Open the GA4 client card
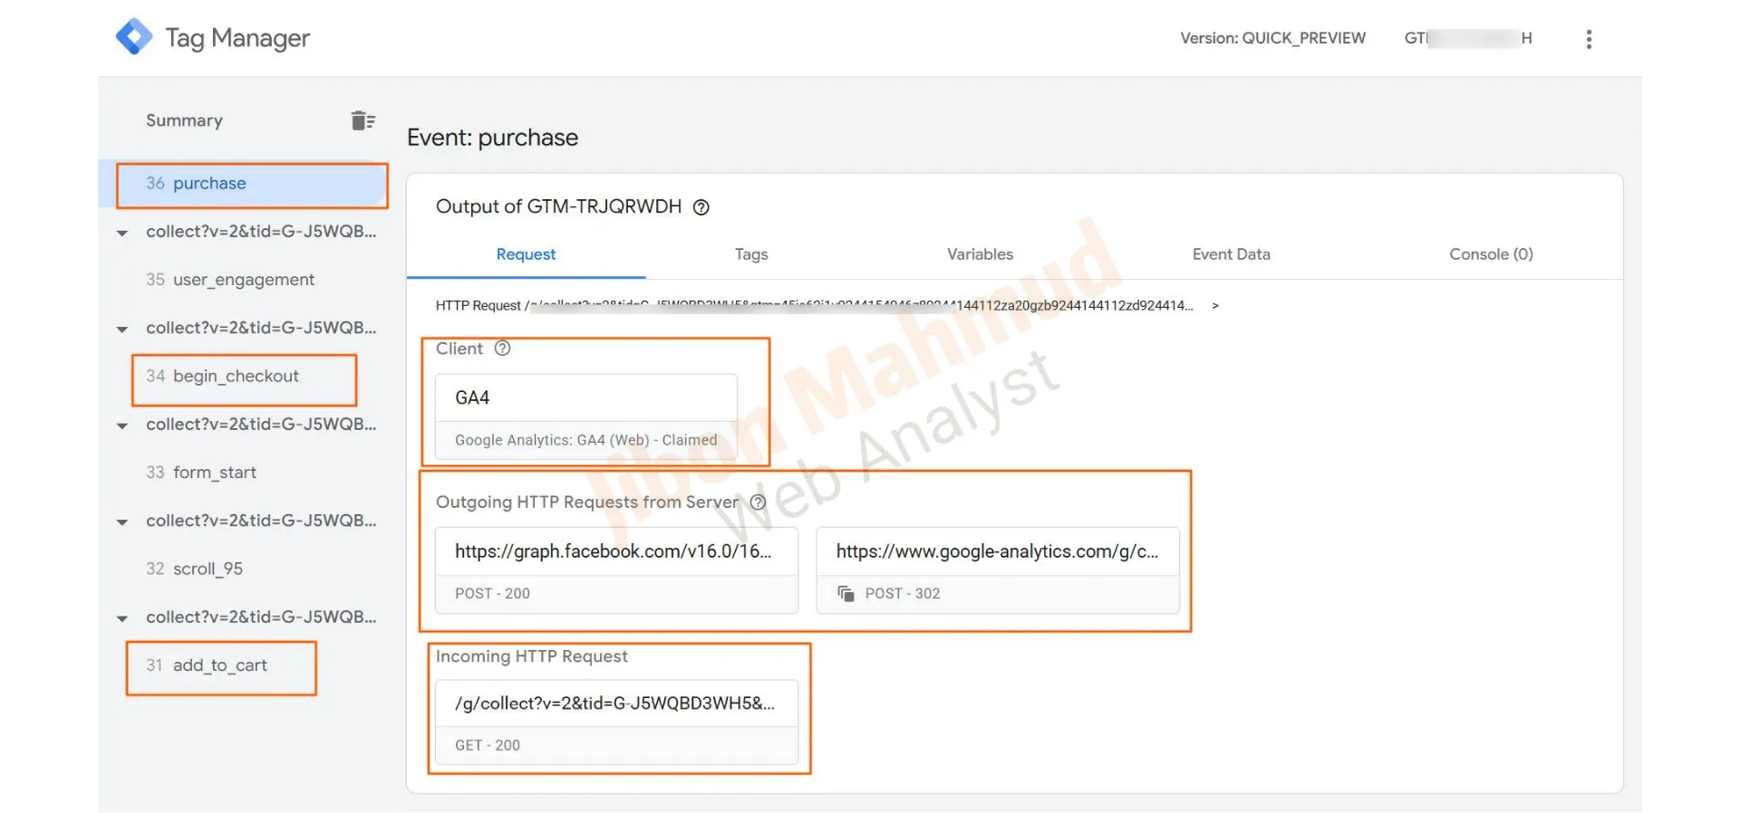This screenshot has height=813, width=1740. [585, 417]
